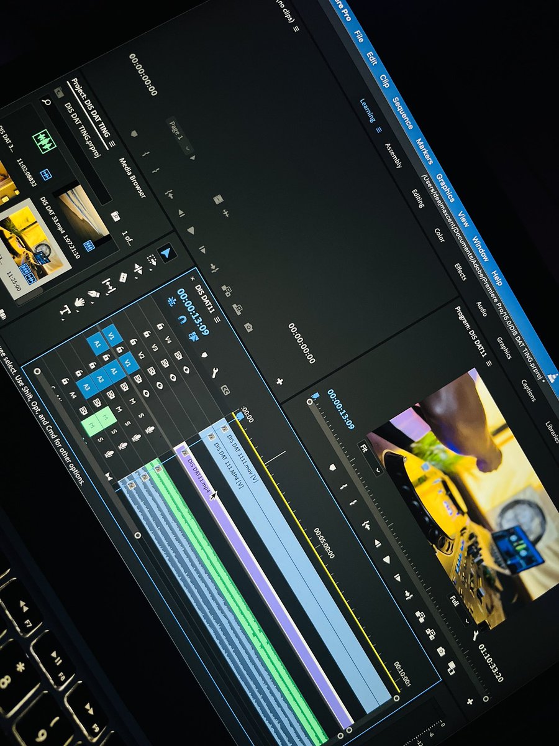Select the Type tool

[65, 310]
